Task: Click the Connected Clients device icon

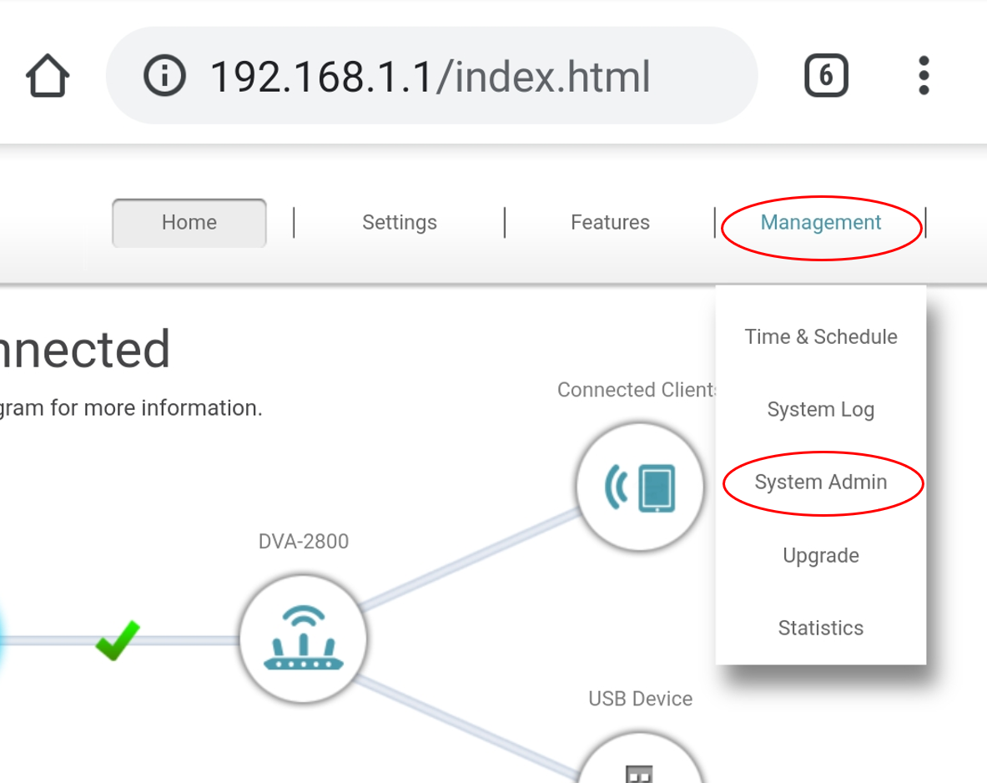Action: pyautogui.click(x=640, y=487)
